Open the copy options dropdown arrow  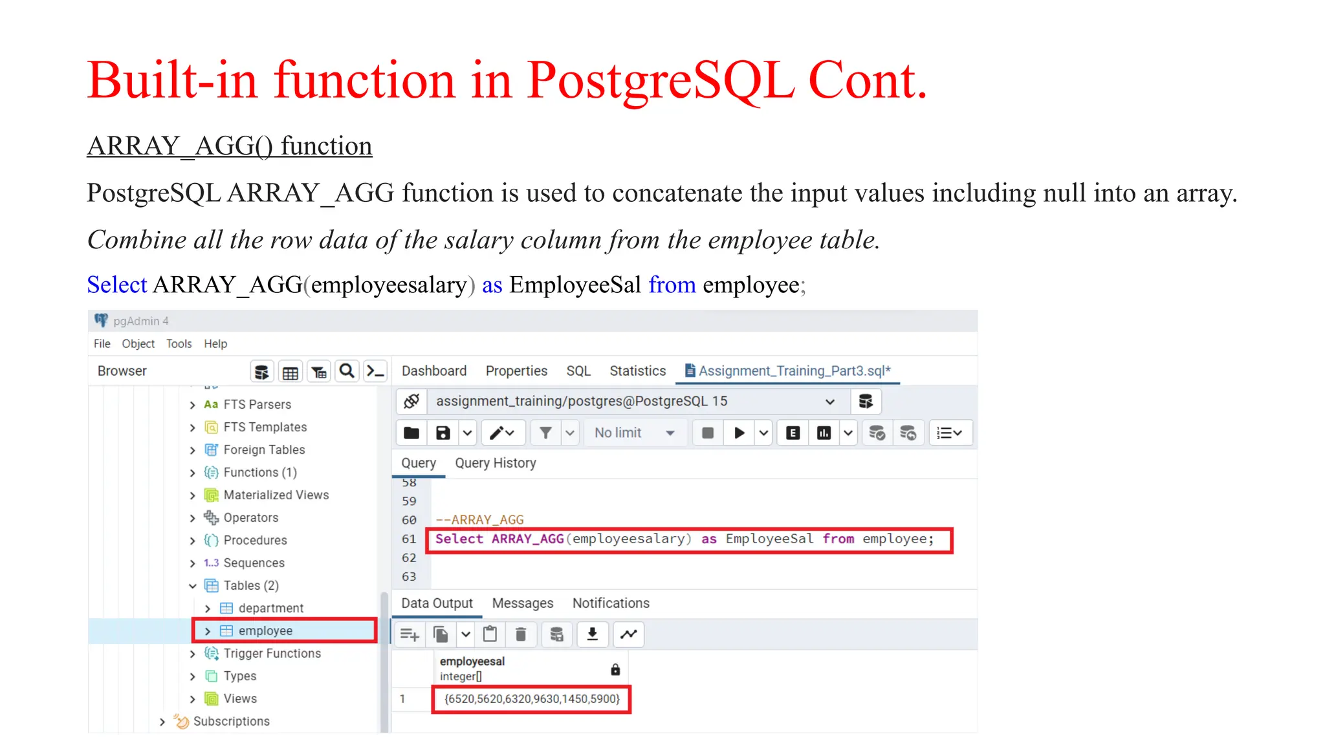466,634
